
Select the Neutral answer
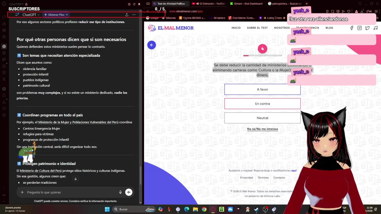click(263, 118)
